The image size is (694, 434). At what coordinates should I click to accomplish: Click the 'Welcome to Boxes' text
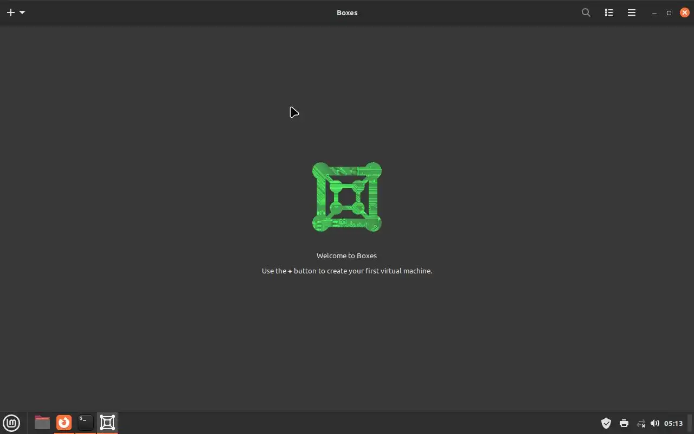tap(346, 256)
